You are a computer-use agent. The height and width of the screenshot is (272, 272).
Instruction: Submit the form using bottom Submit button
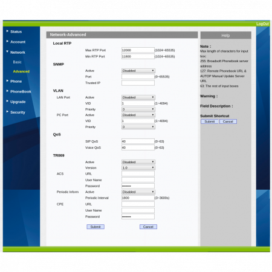(96, 227)
